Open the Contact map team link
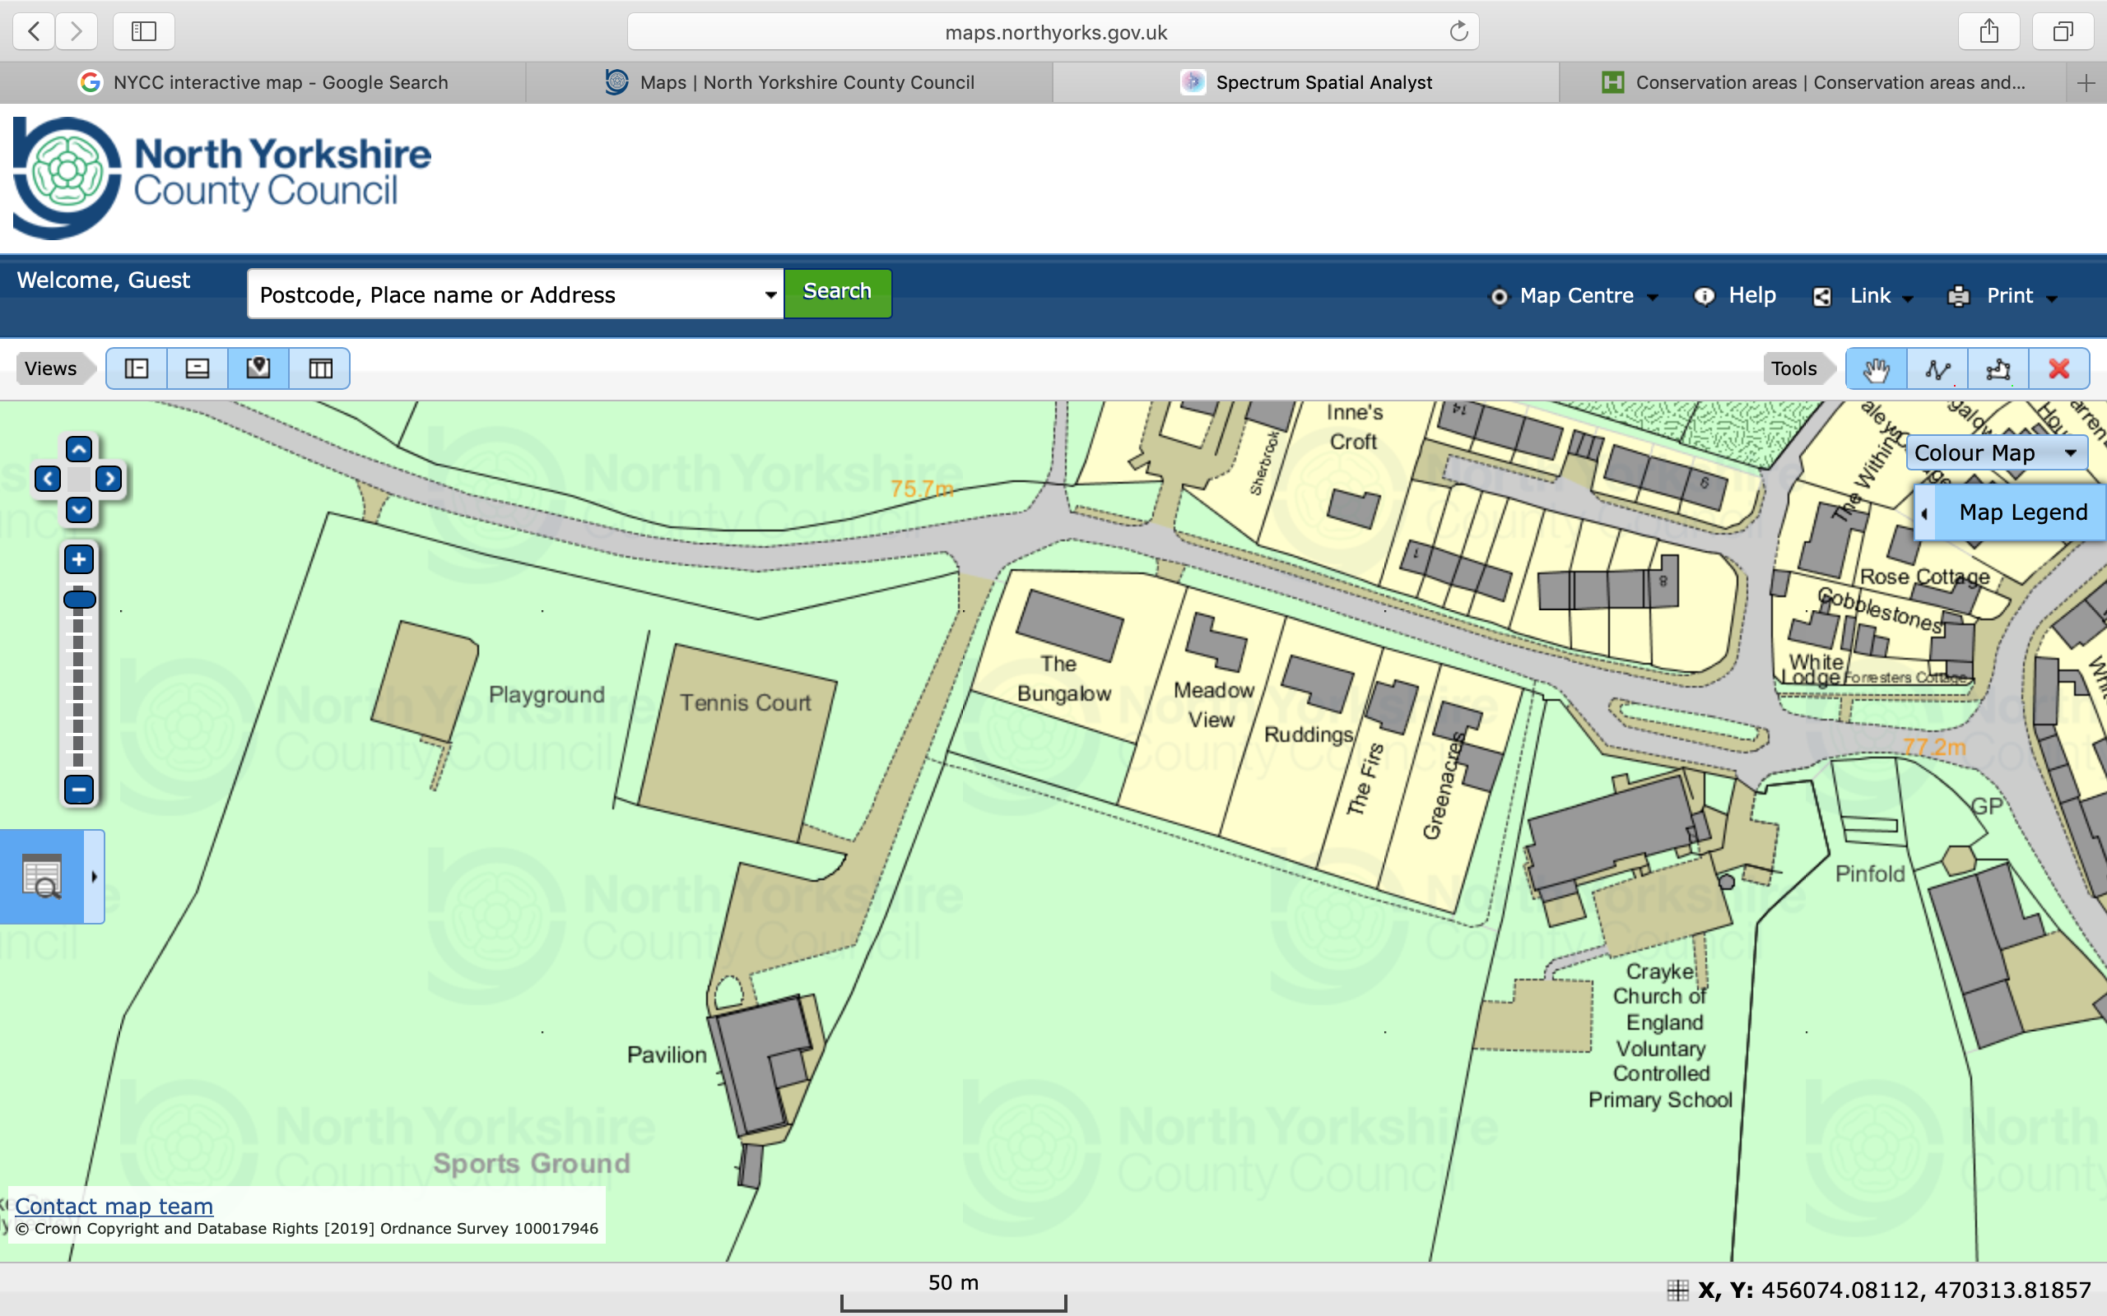Viewport: 2107px width, 1316px height. coord(114,1207)
